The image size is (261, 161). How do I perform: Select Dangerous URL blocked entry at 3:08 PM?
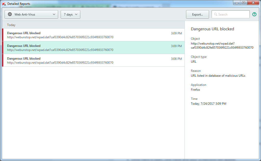tap(93, 60)
